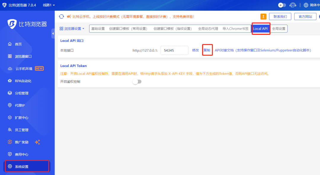Open 推广奖励 label in the sidebar
The image size is (320, 175).
point(22,142)
